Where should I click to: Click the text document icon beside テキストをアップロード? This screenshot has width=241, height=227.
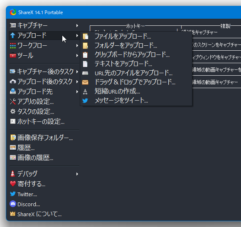(85, 64)
